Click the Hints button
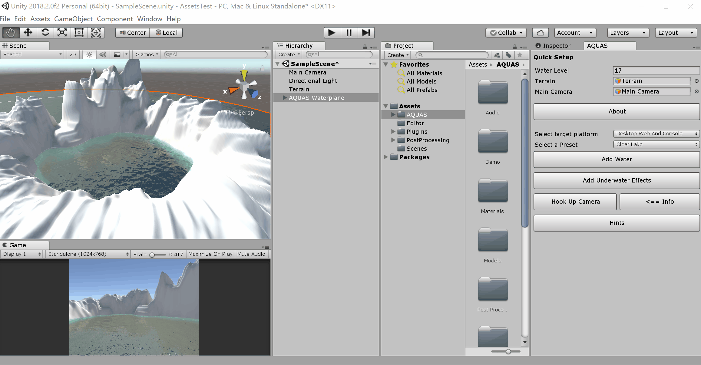The width and height of the screenshot is (701, 365). point(617,223)
